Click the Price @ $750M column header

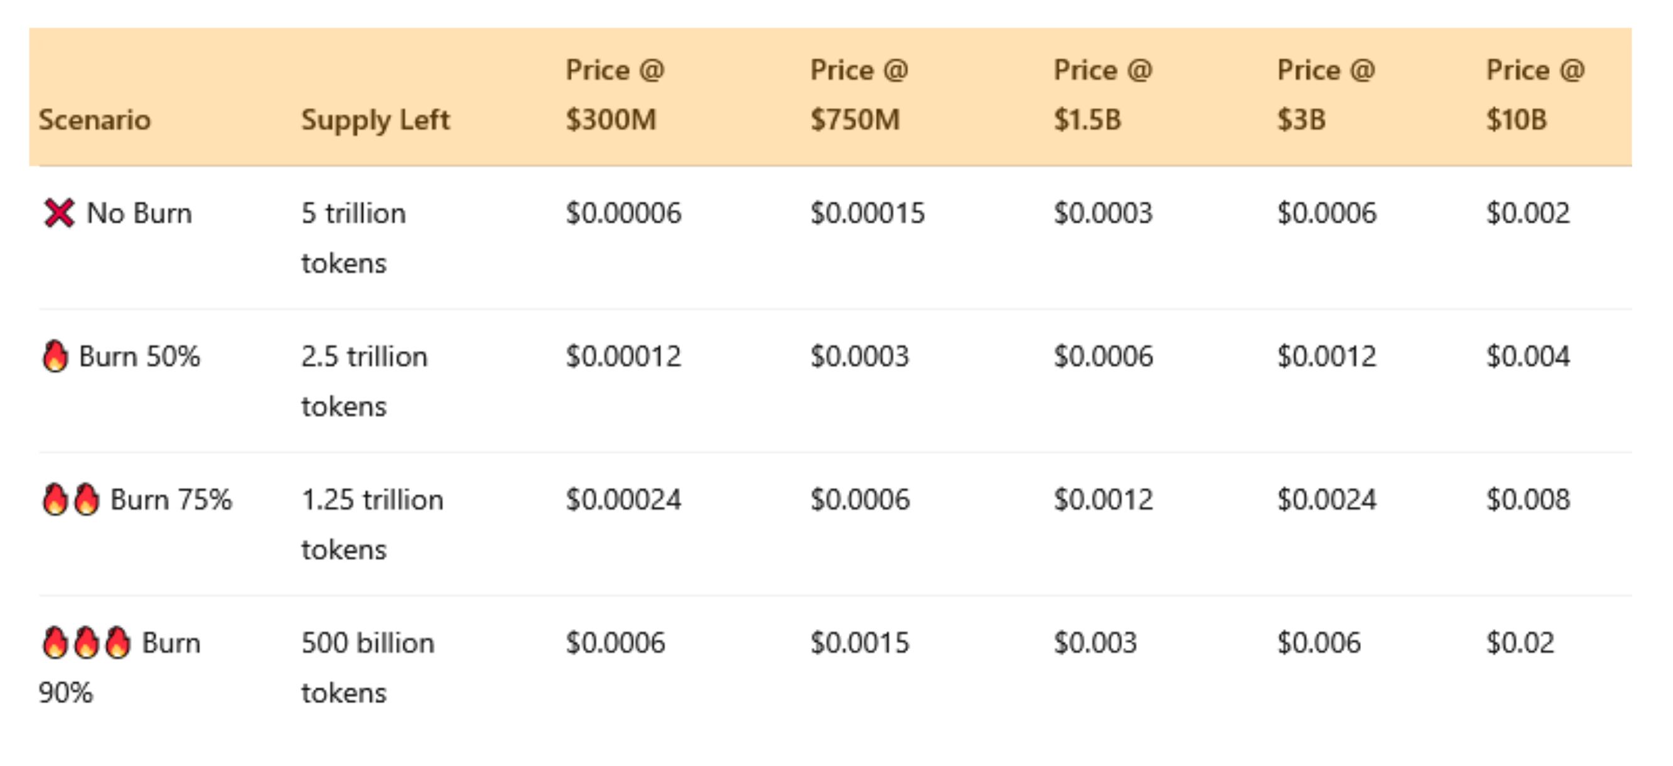[859, 95]
